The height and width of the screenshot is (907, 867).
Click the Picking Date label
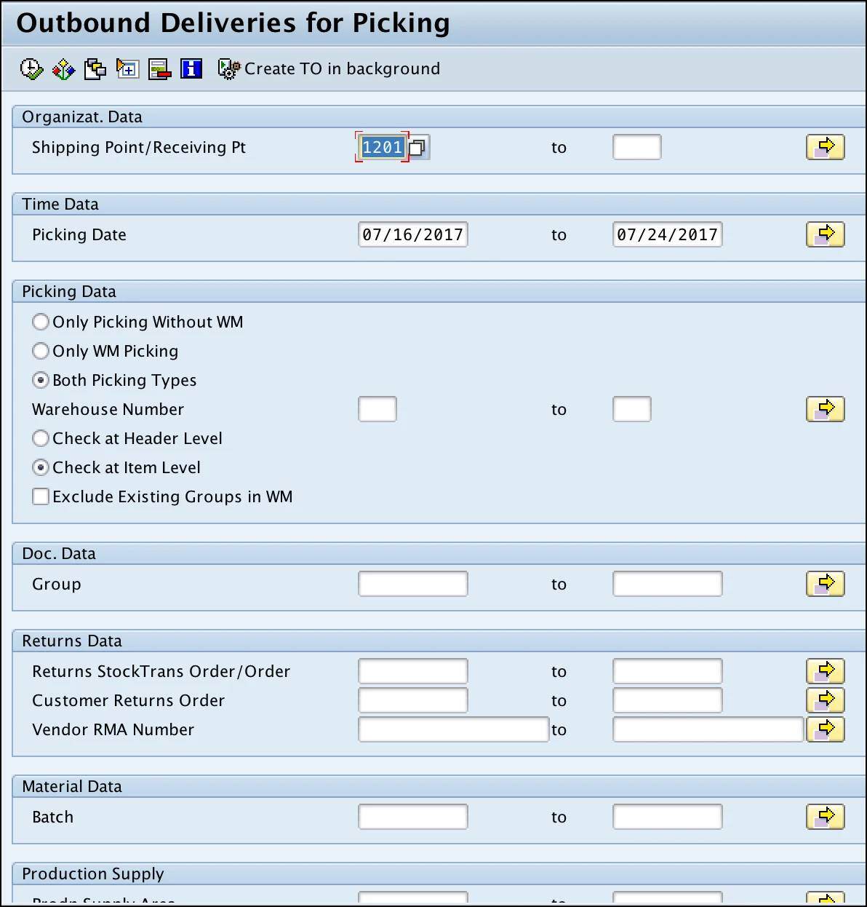tap(79, 234)
